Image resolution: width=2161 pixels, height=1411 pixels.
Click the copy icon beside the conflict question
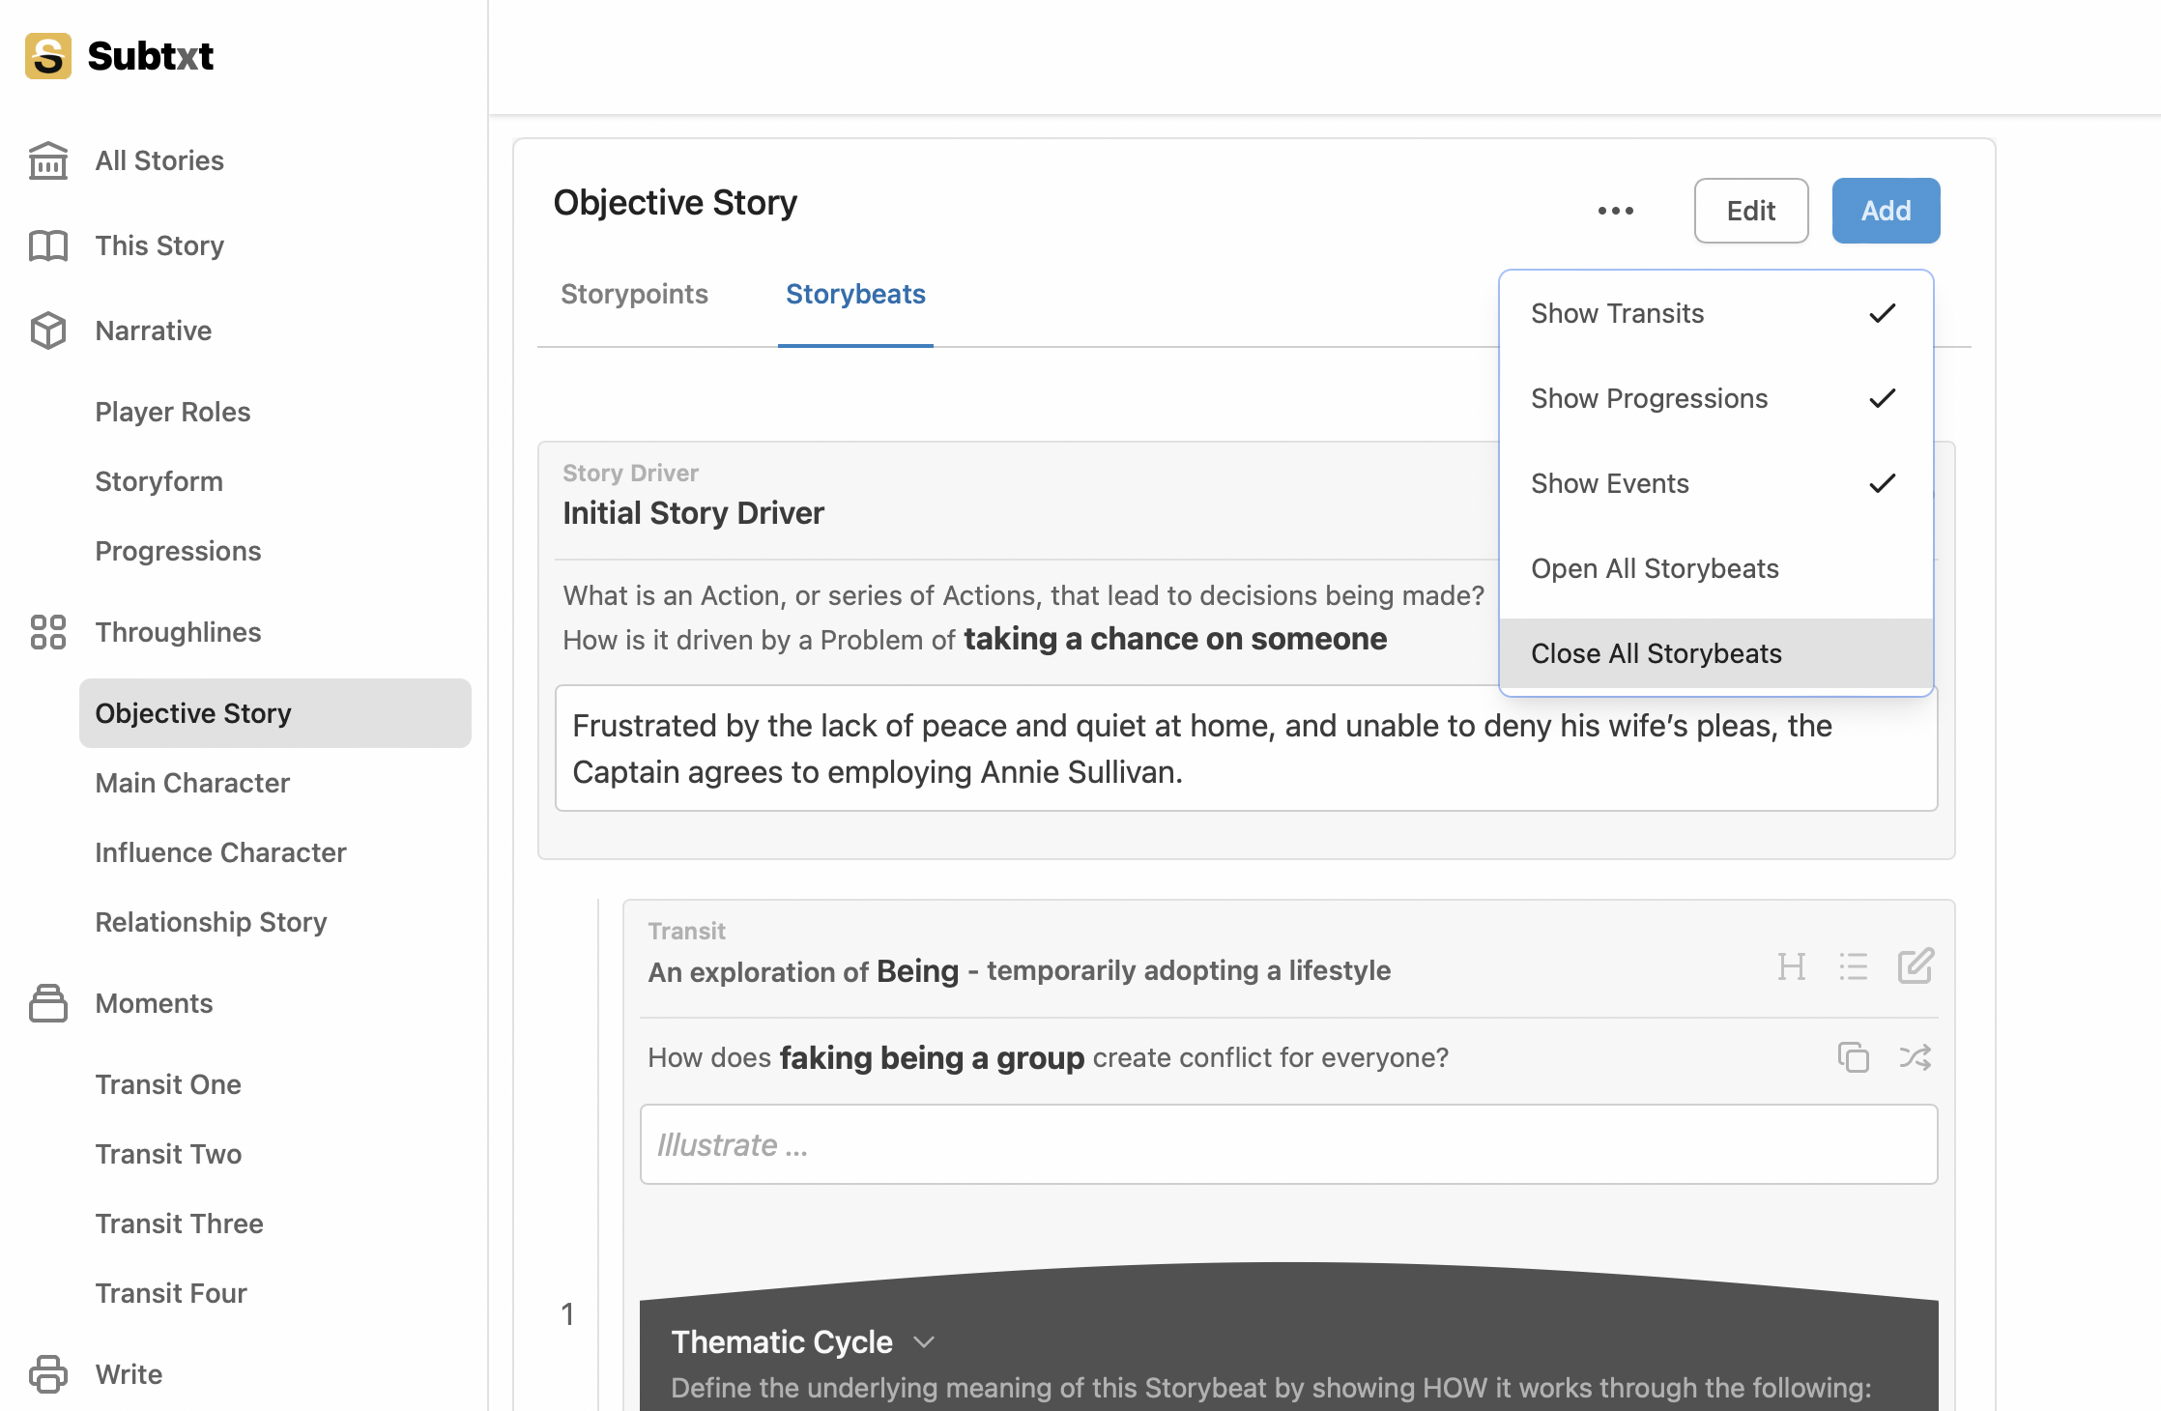click(1854, 1057)
